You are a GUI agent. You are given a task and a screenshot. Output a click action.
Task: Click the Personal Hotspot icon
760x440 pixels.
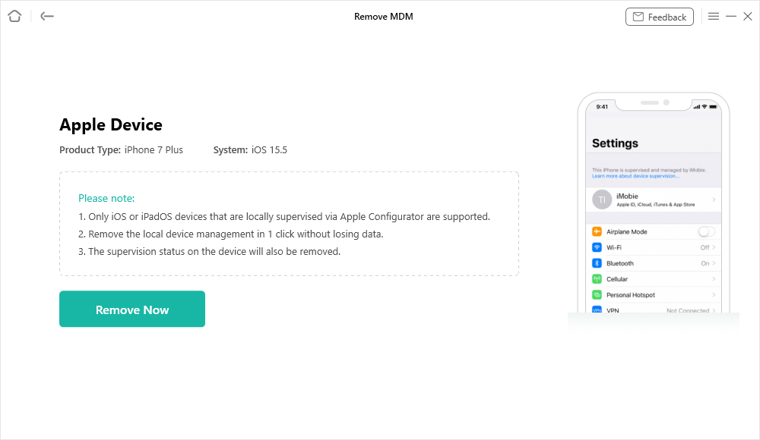click(x=597, y=294)
